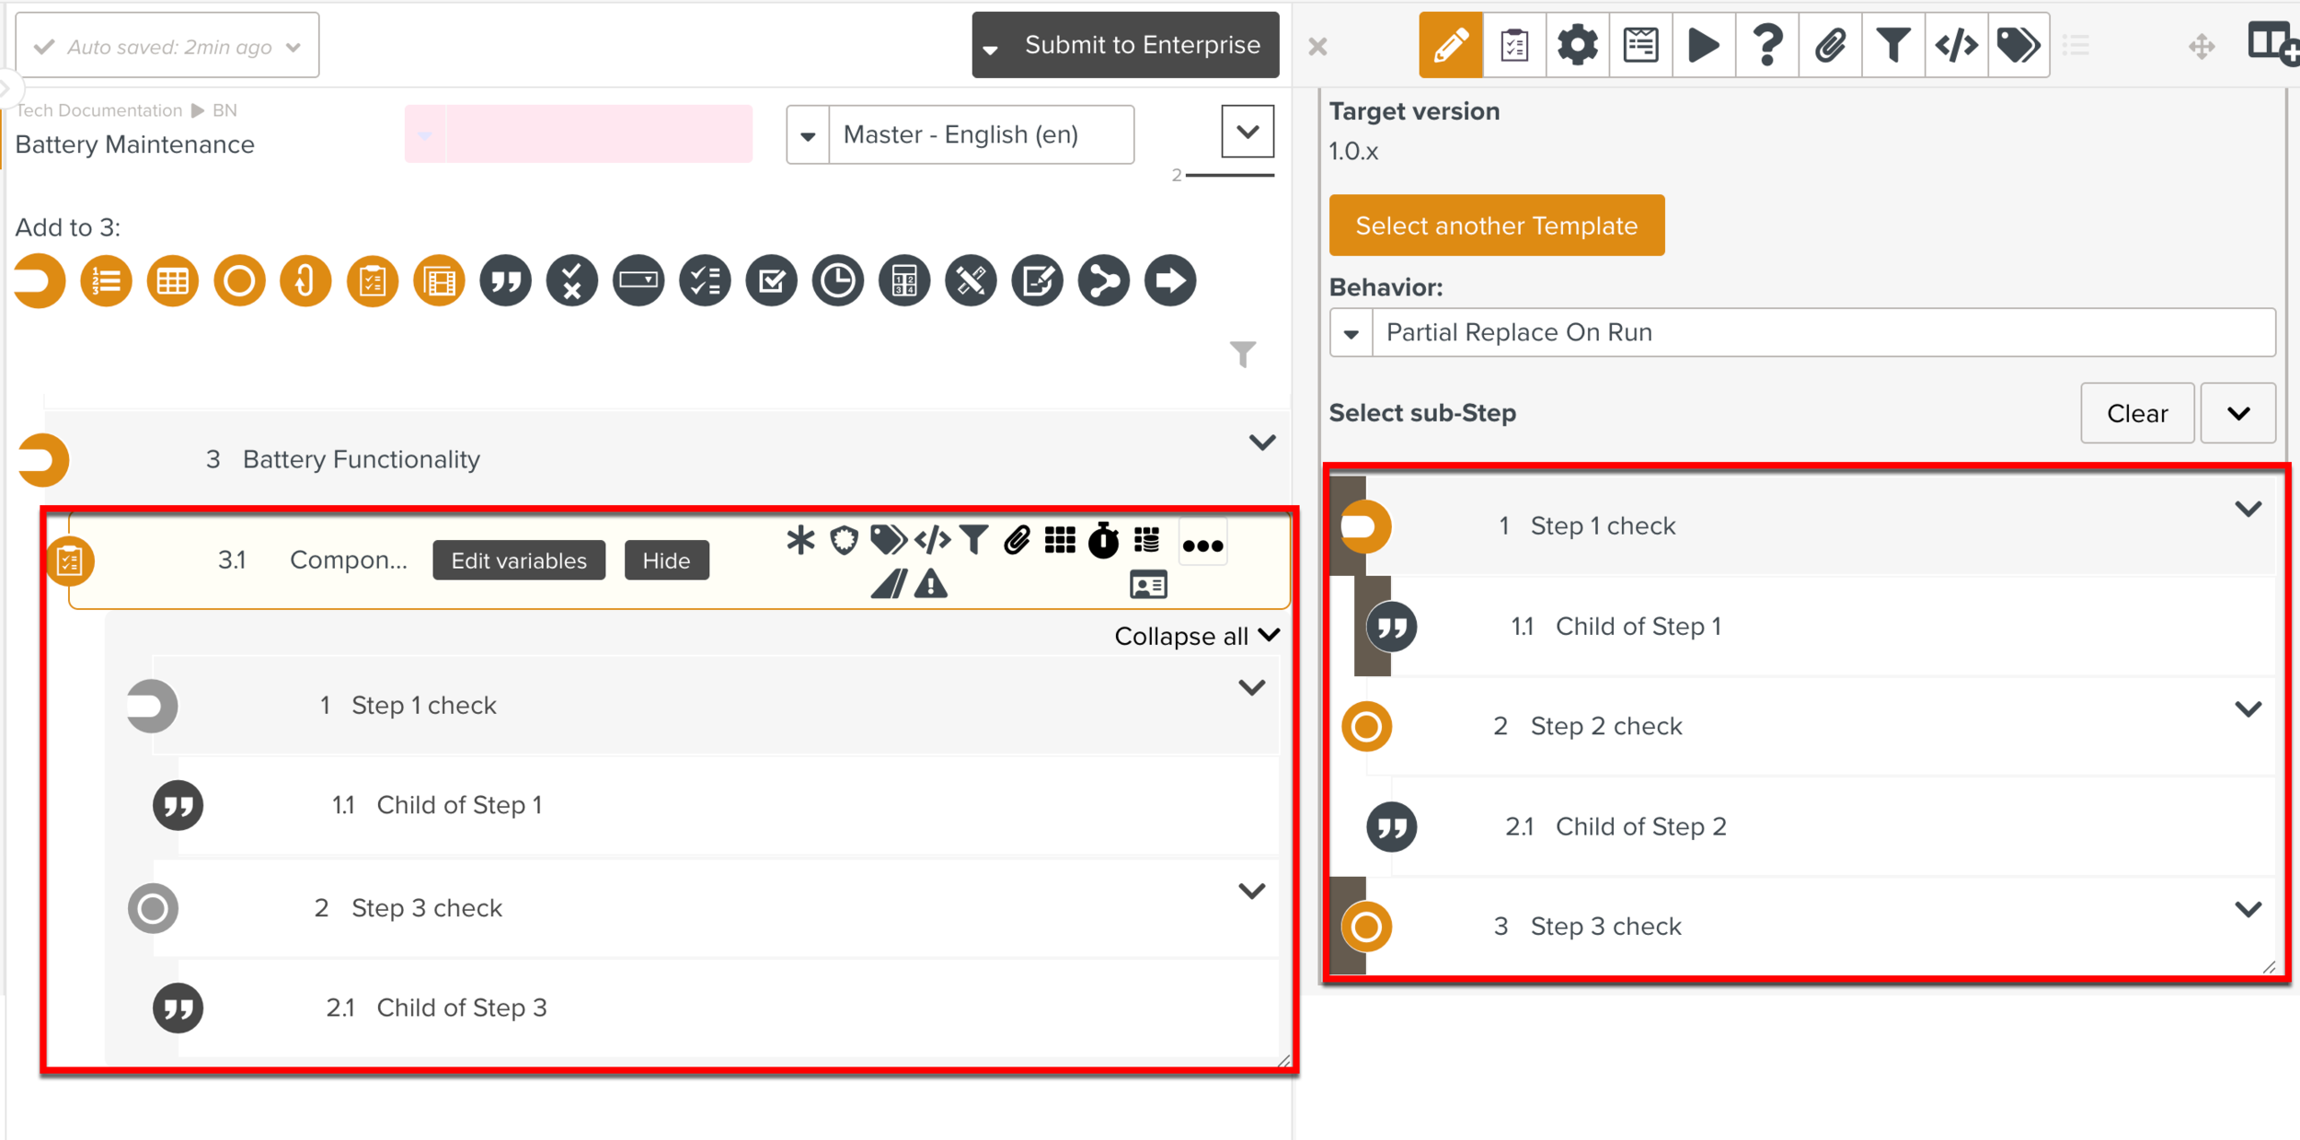Viewport: 2300px width, 1140px height.
Task: Select the play icon in the template toolbar
Action: [1703, 44]
